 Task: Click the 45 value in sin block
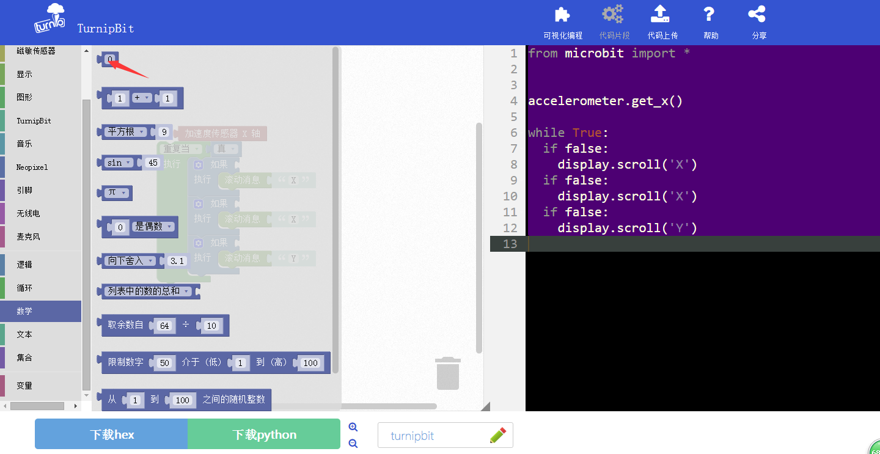click(x=153, y=163)
